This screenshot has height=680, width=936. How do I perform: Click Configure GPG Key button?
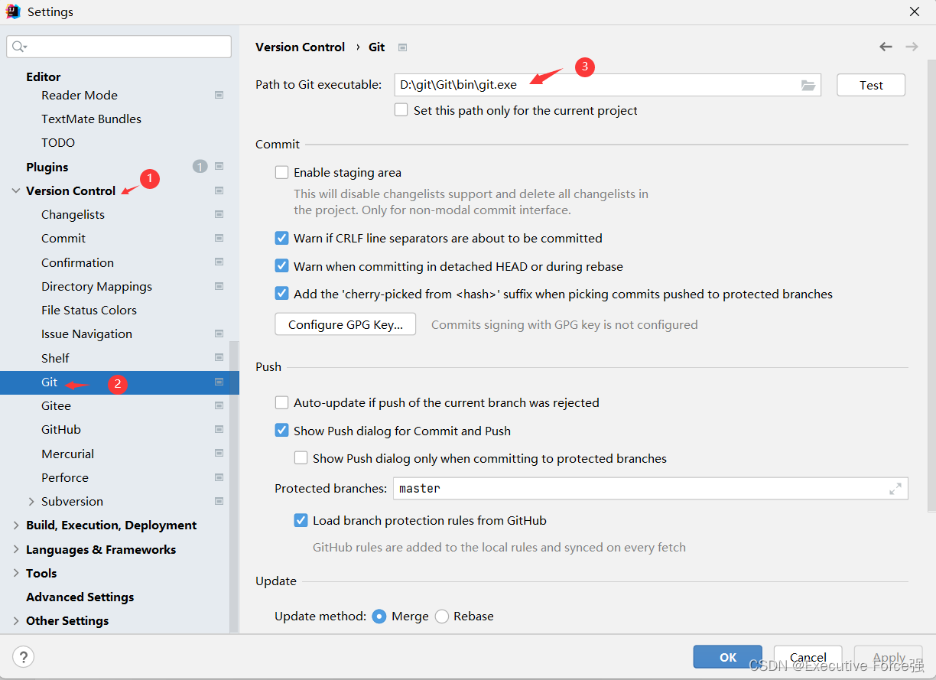pos(345,324)
